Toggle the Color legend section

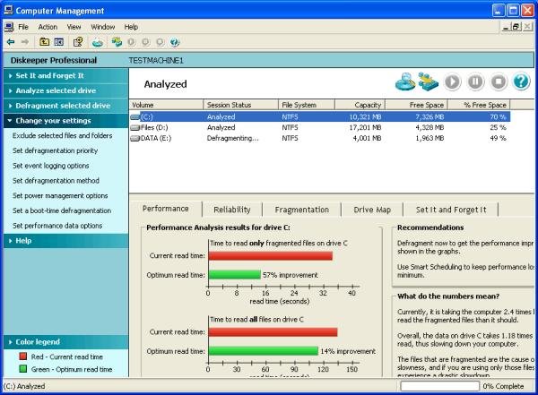click(x=65, y=342)
